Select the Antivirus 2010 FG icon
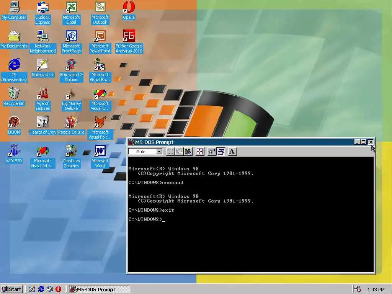This screenshot has height=294, width=392. 129,42
